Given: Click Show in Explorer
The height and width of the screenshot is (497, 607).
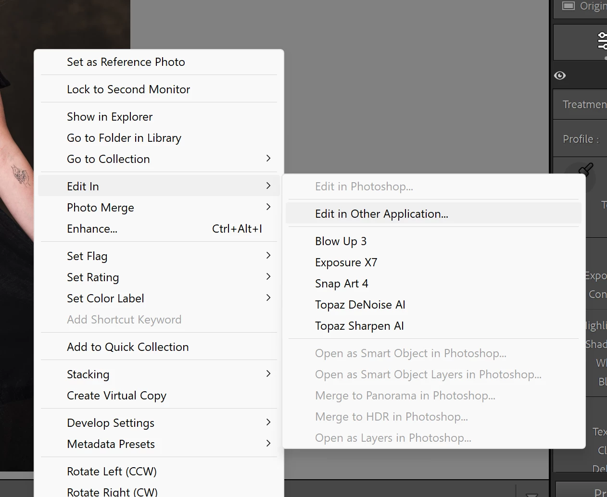Looking at the screenshot, I should pos(159,117).
